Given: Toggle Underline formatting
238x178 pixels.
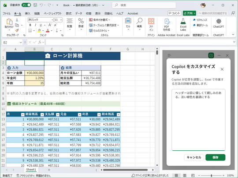Looking at the screenshot, I should tap(41, 25).
